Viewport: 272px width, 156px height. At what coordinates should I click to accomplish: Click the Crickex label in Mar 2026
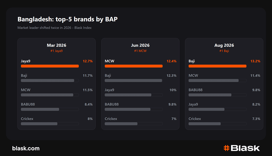27,119
